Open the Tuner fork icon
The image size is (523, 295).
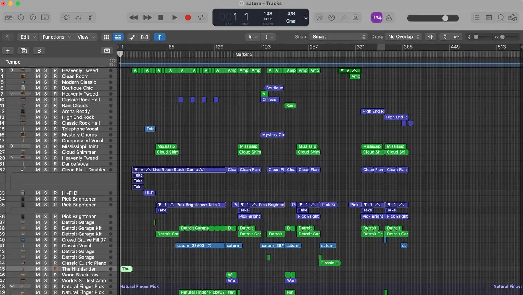click(x=343, y=17)
